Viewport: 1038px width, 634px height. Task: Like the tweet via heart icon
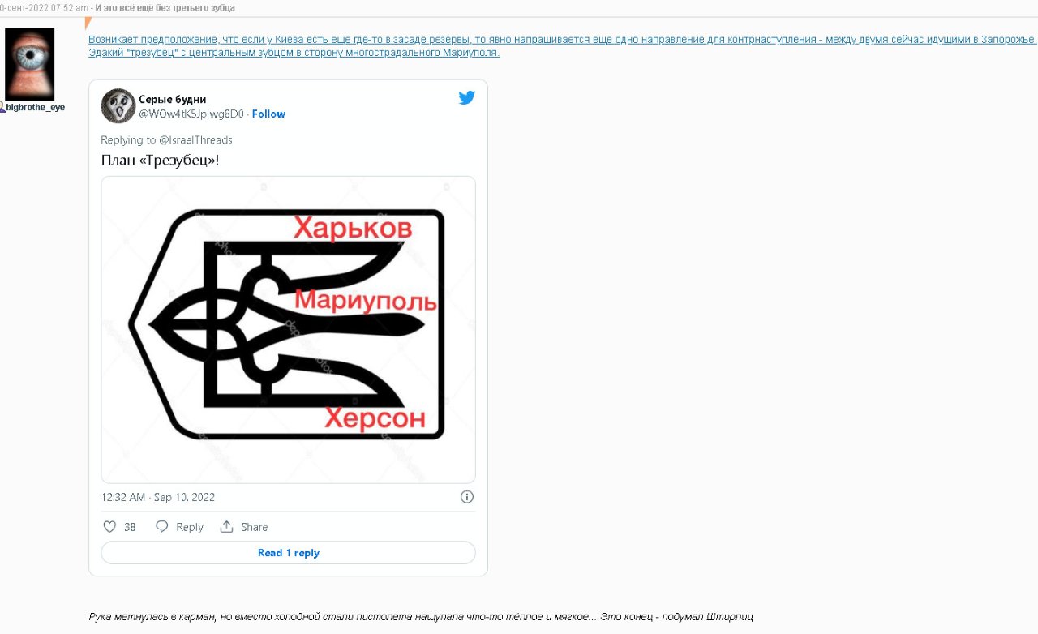(110, 527)
